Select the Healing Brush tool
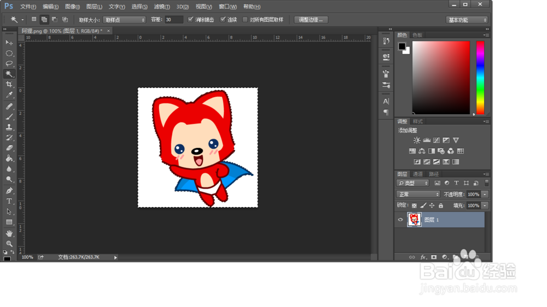Screen dimensions: 547x307 pyautogui.click(x=9, y=107)
